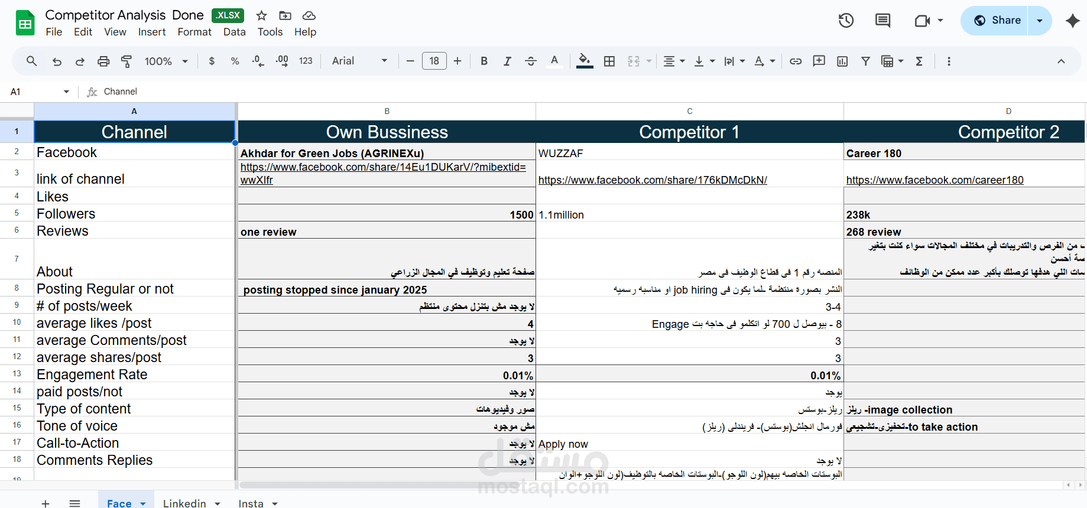Open the View menu
The width and height of the screenshot is (1087, 508).
coord(115,32)
